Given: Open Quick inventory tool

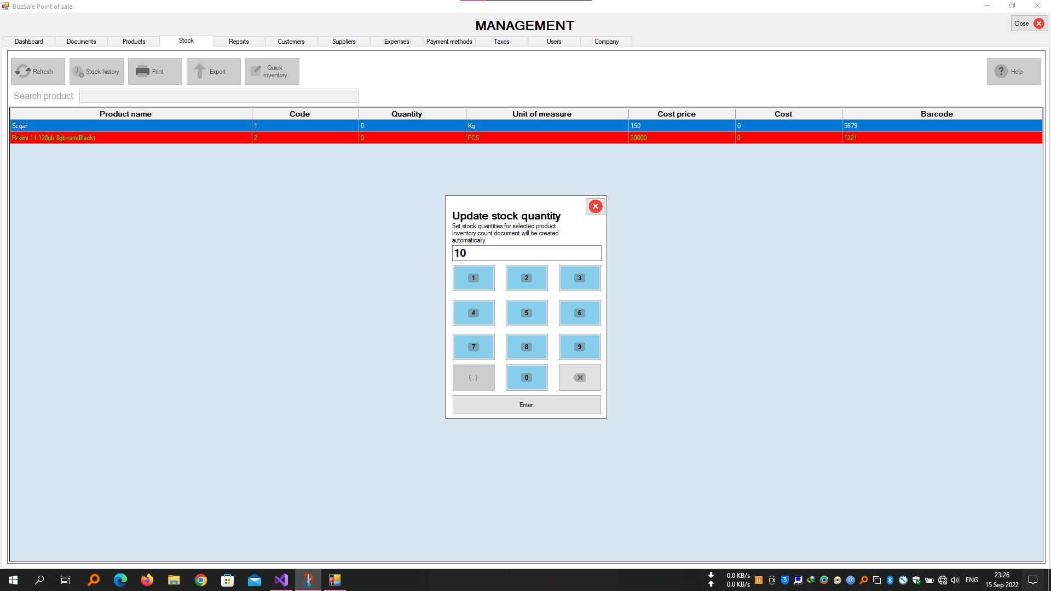Looking at the screenshot, I should point(272,71).
